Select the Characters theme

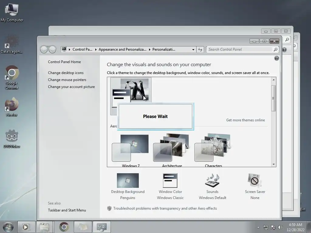pos(213,150)
